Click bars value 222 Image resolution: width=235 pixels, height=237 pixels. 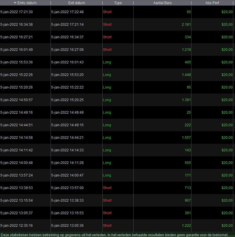pyautogui.click(x=188, y=125)
